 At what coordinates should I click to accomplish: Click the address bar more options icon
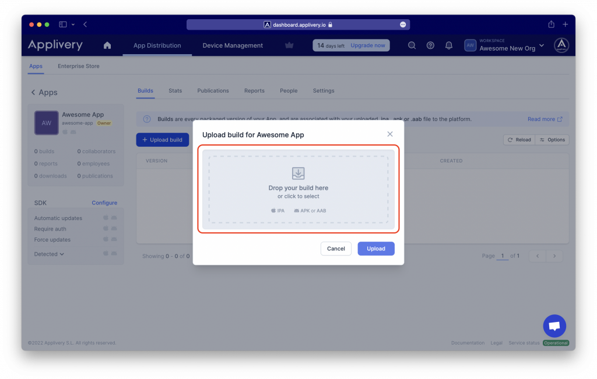tap(403, 24)
